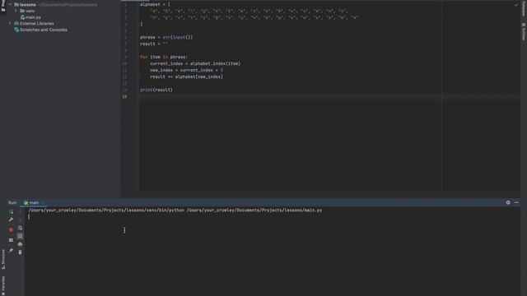Click the wrench icon in Run panel
Image resolution: width=527 pixels, height=296 pixels.
click(11, 220)
